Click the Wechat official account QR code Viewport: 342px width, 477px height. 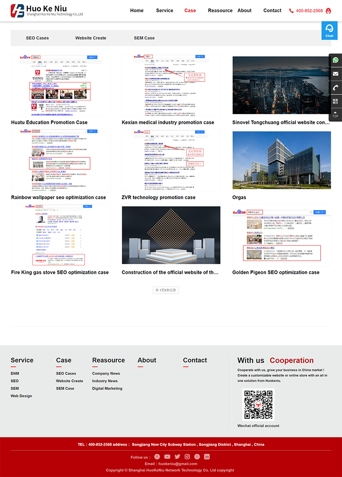[x=258, y=405]
